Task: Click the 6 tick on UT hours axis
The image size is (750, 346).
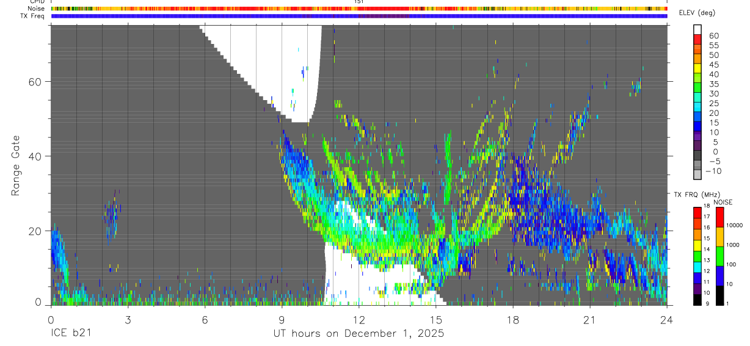Action: tap(205, 319)
